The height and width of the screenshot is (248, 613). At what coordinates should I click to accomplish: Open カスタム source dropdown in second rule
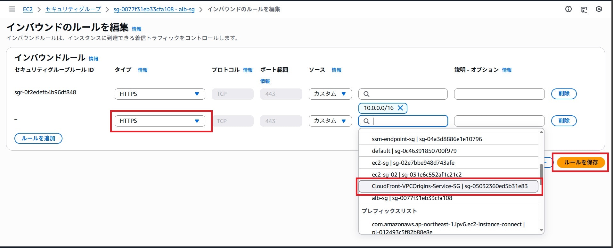(330, 121)
